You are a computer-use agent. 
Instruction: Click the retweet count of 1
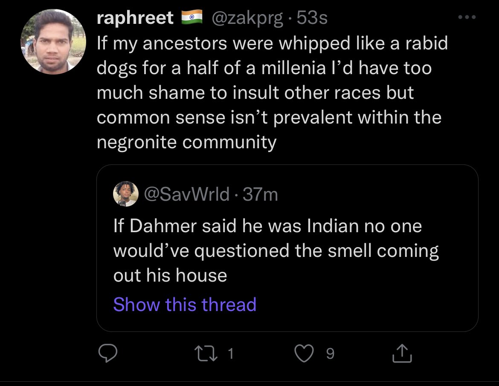click(230, 354)
